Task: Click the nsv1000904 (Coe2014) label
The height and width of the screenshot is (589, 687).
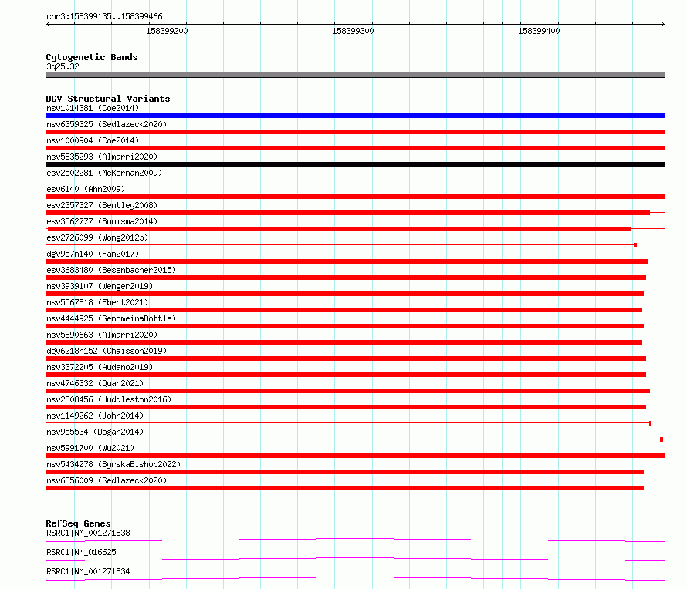Action: 93,140
